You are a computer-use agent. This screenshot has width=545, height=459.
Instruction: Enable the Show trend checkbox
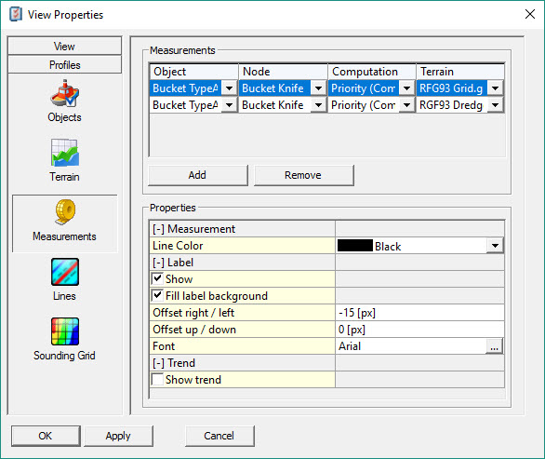(x=157, y=379)
